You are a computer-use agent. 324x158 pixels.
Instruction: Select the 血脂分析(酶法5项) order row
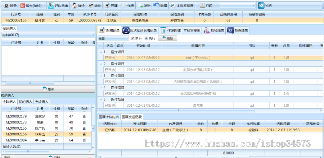[213, 70]
